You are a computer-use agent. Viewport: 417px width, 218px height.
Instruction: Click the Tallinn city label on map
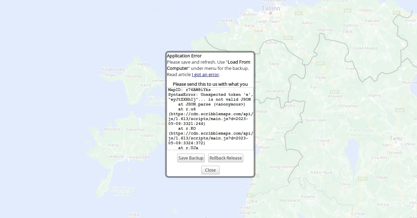pos(271,8)
